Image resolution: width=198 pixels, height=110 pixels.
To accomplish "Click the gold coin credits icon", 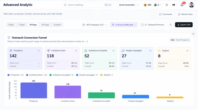I will (x=145, y=5).
